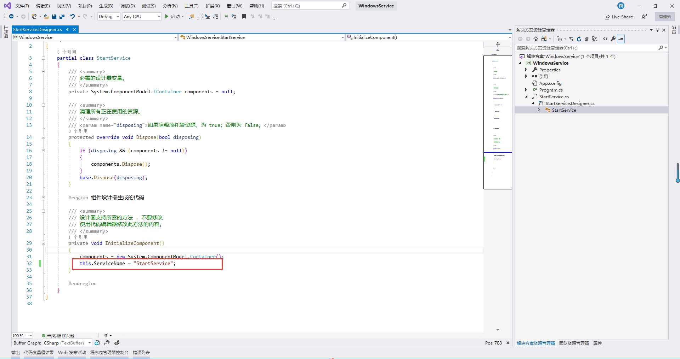Click the first Buffer Graph globe icon

[97, 343]
